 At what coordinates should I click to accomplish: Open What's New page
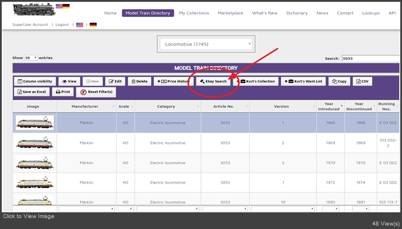[265, 13]
